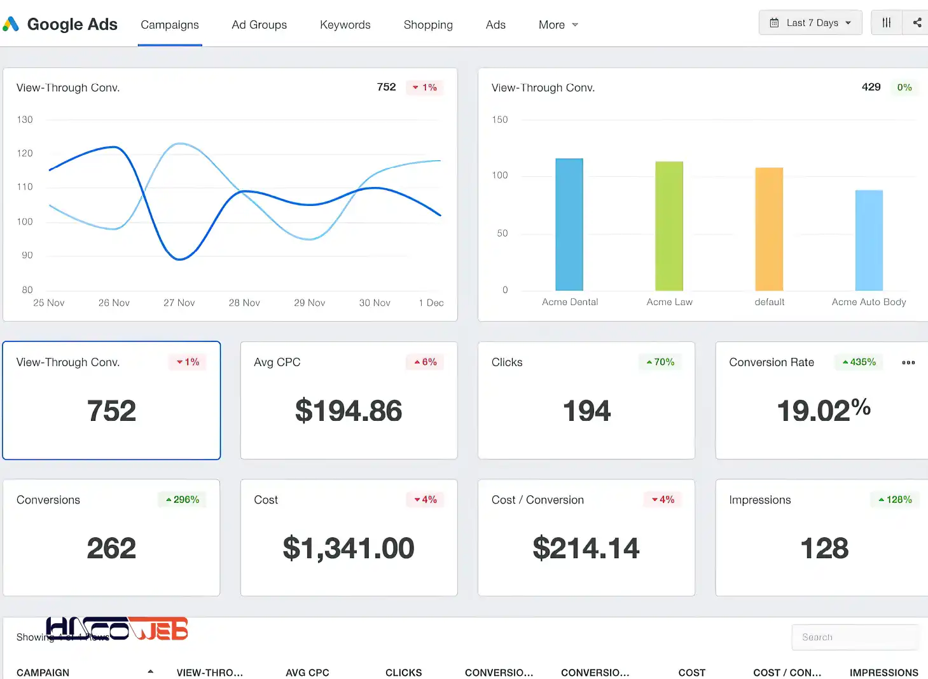Open the Conversion Rate card options menu
928x679 pixels.
[908, 362]
